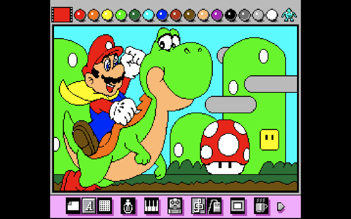
Task: Click the cyan robot figure icon at top right
Action: click(x=289, y=14)
